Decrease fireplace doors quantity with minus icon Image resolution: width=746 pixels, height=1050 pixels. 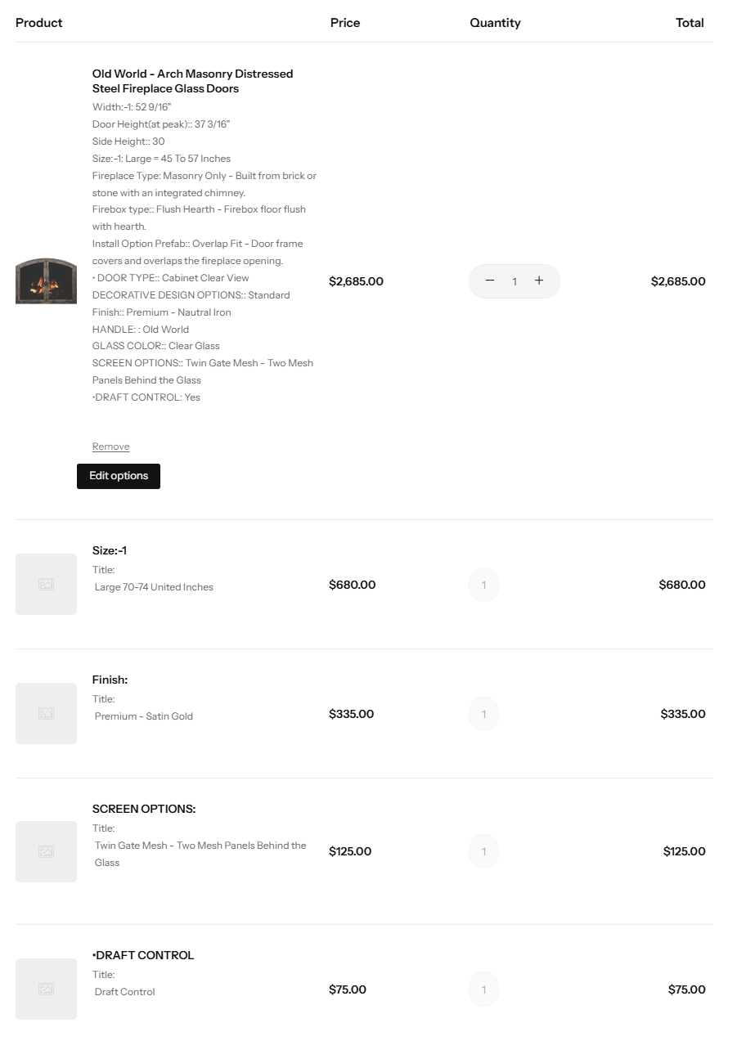click(x=490, y=280)
